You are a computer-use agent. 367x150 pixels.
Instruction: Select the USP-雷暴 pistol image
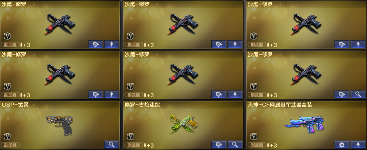coord(60,125)
